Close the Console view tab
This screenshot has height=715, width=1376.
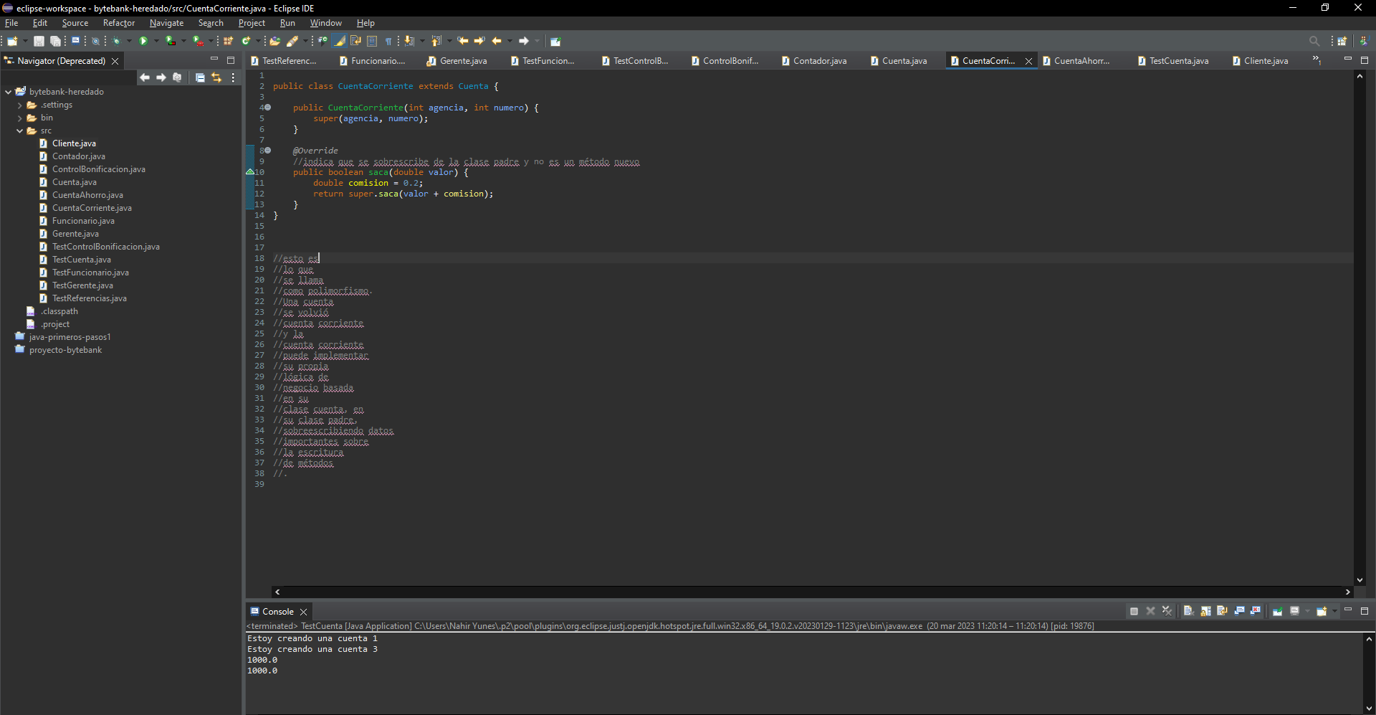pyautogui.click(x=303, y=612)
